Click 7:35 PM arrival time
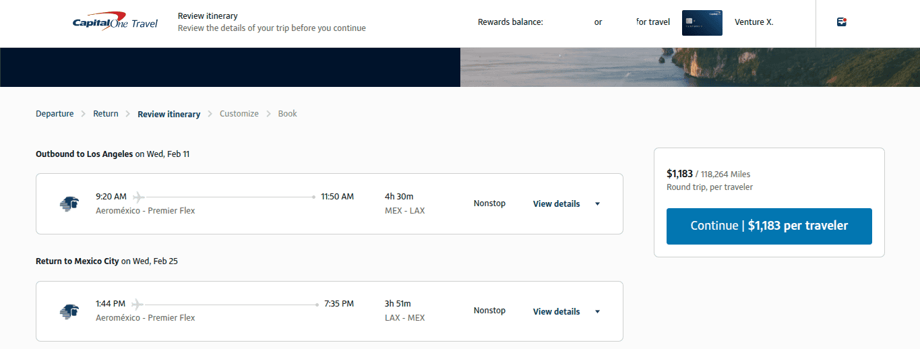 [339, 304]
